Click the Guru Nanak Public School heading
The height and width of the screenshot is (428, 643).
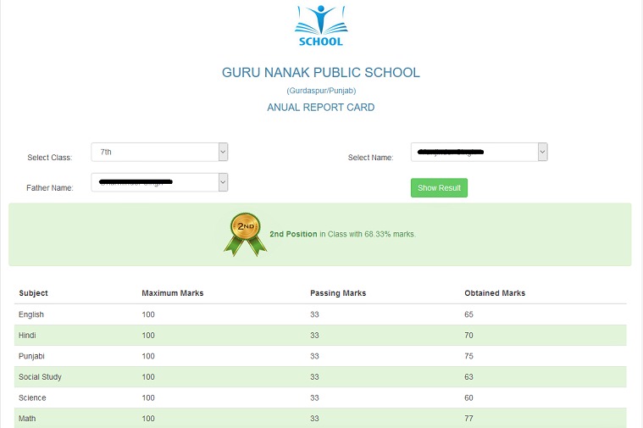point(320,73)
